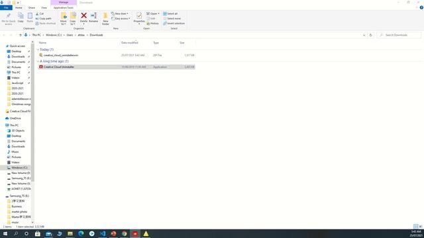Open Microsoft Edge from taskbar

(81, 233)
